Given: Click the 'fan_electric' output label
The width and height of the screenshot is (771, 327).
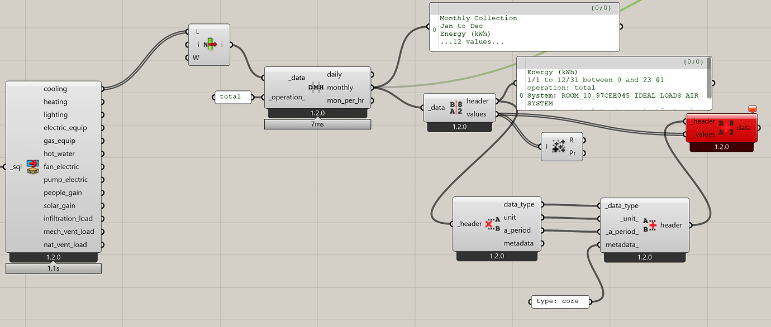Looking at the screenshot, I should click(61, 166).
